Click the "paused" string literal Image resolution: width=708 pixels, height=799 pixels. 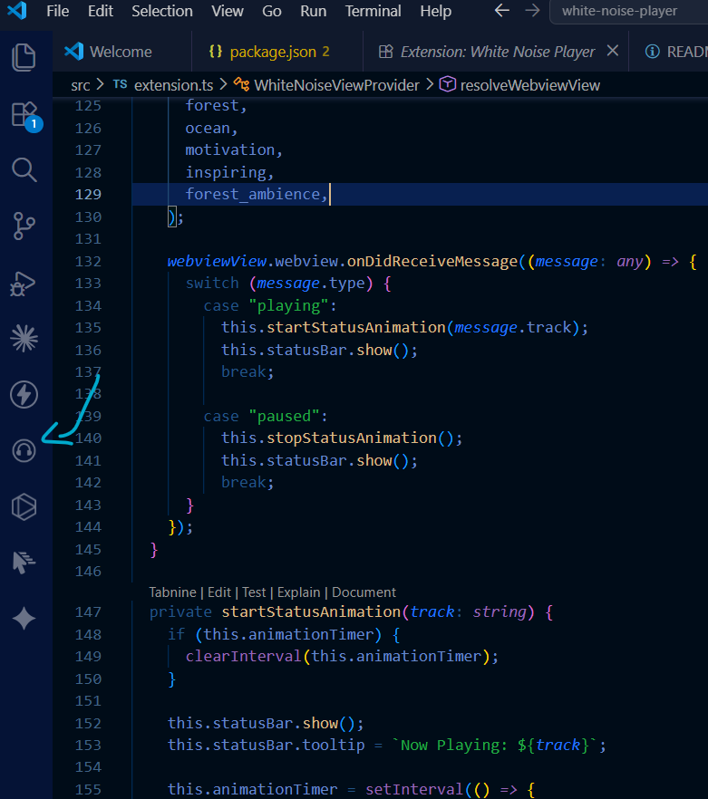coord(285,417)
